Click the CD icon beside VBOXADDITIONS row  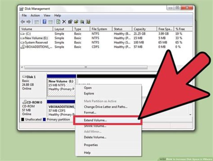point(22,47)
